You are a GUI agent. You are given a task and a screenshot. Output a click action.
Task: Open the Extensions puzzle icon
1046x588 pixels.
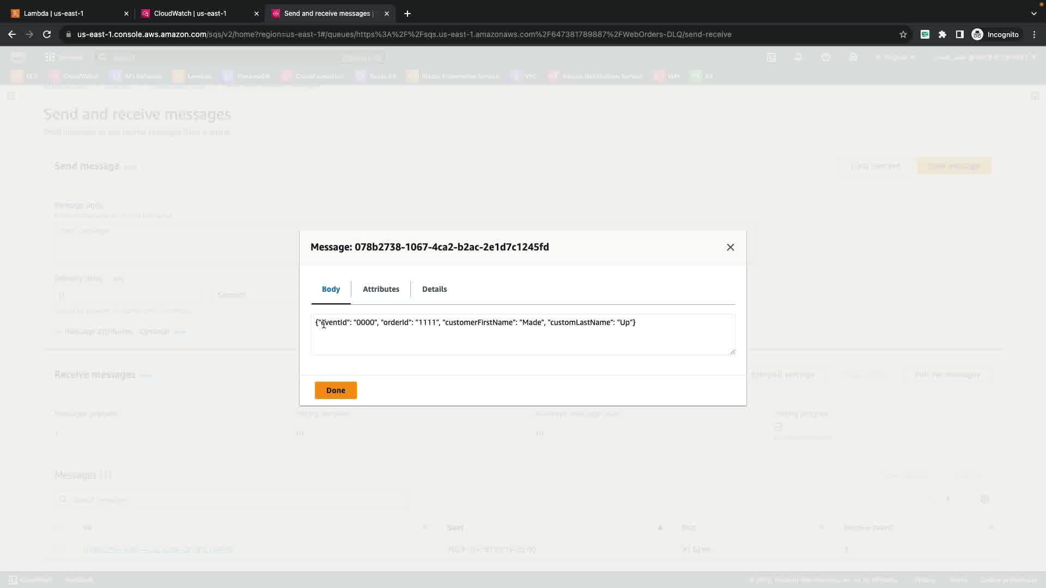point(942,34)
